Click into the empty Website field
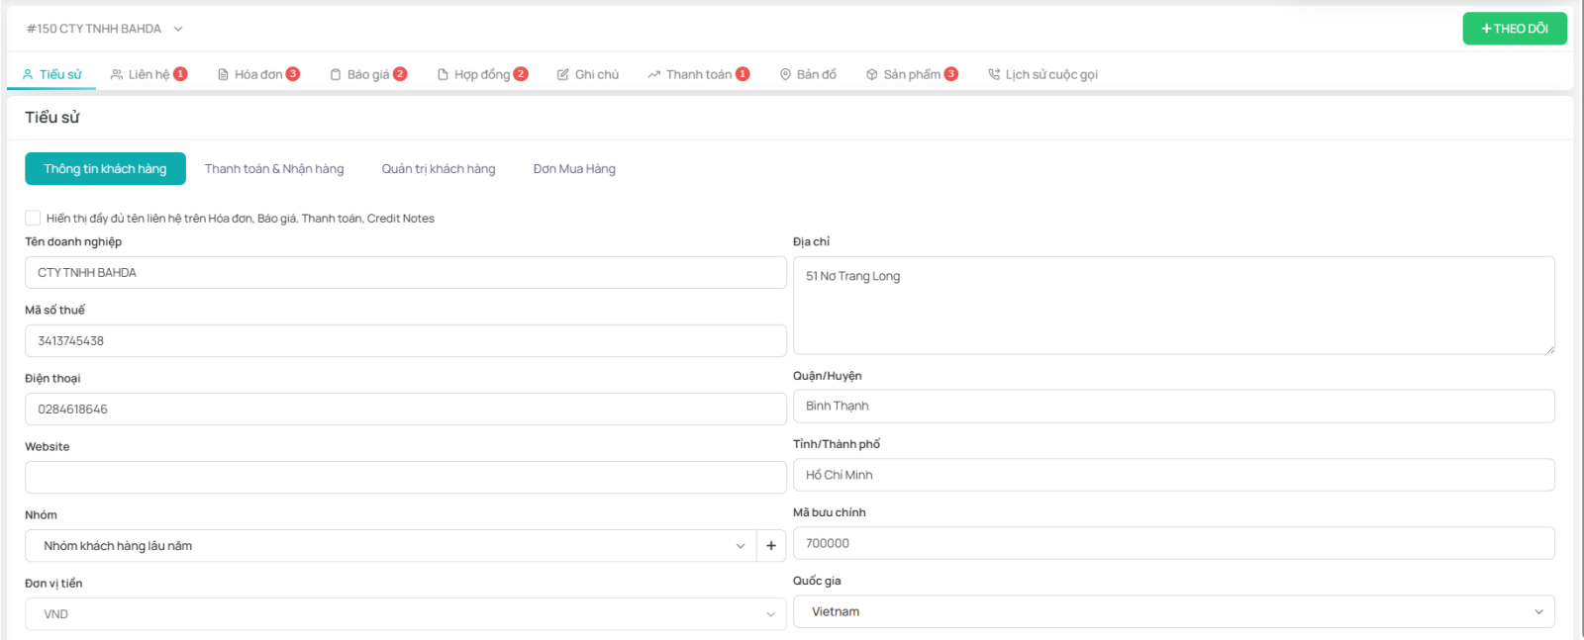Viewport: 1584px width, 640px height. click(405, 478)
